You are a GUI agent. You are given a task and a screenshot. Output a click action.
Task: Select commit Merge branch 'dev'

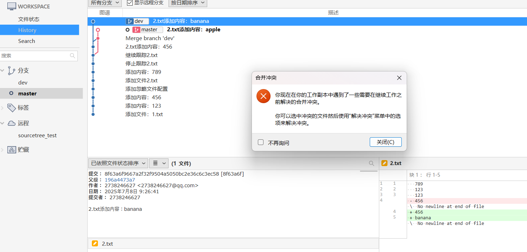[x=307, y=38]
